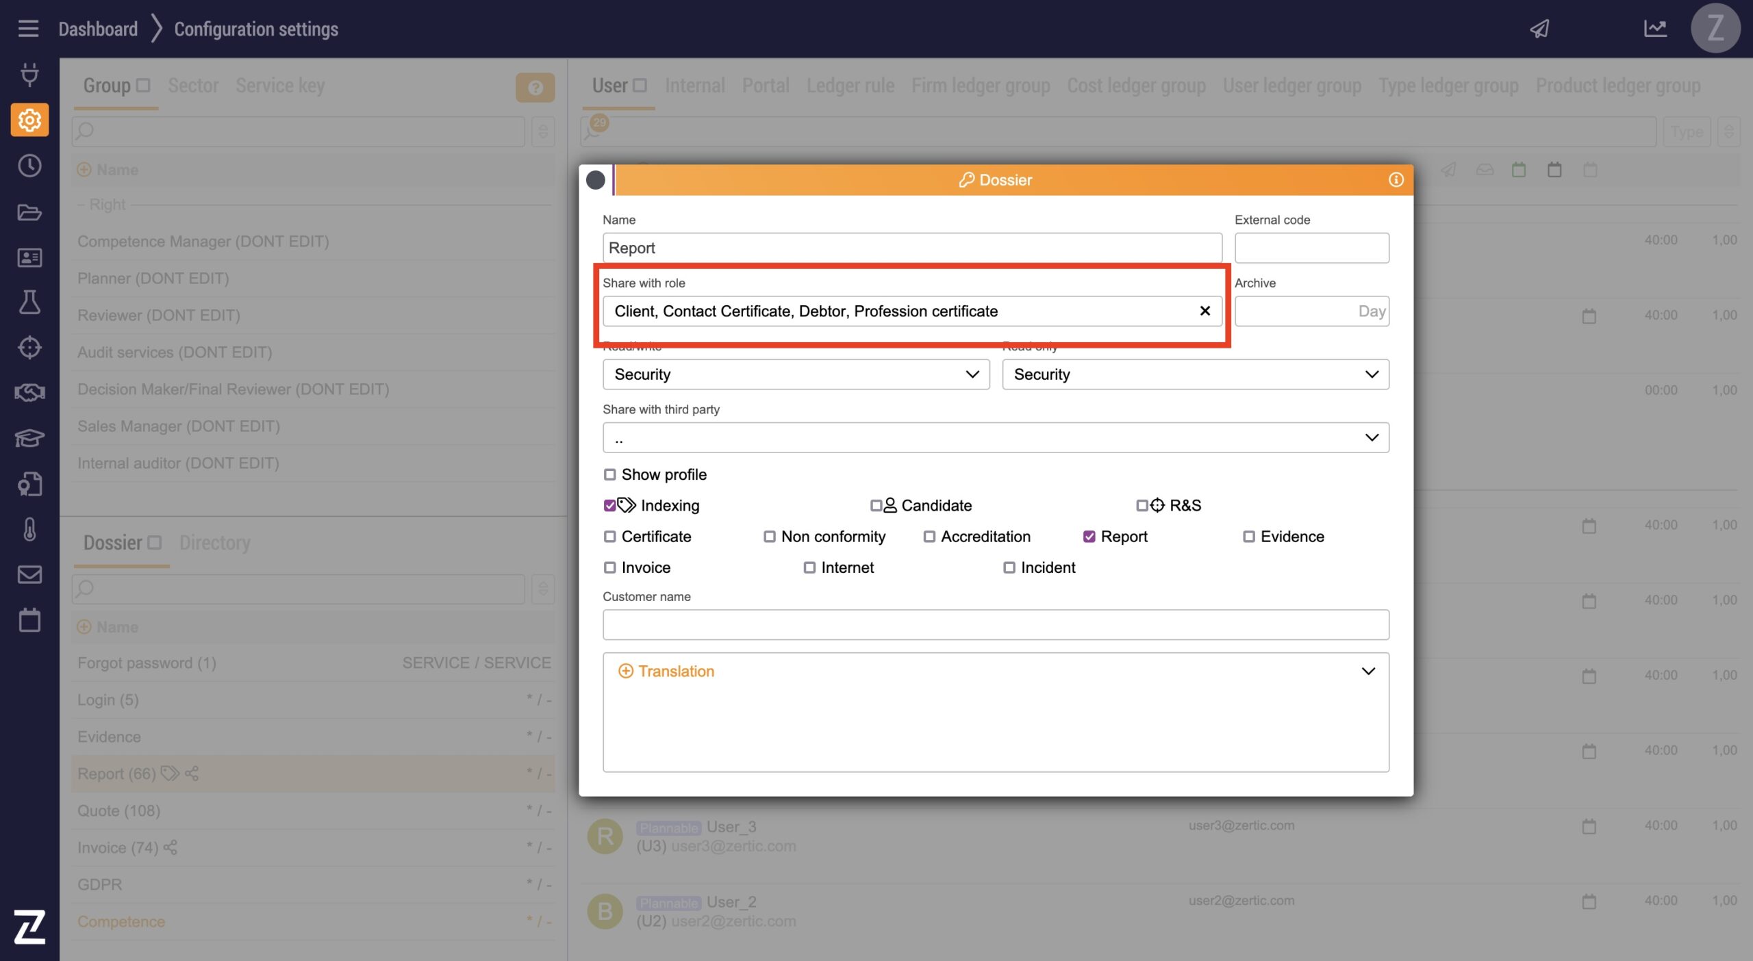Open the chart statistics icon in top bar

[x=1655, y=29]
